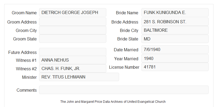214x107 pixels.
Task: Click the Bride Name label
Action: 127,13
